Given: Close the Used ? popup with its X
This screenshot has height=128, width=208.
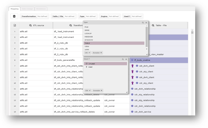Looking at the screenshot, I should tap(126, 59).
